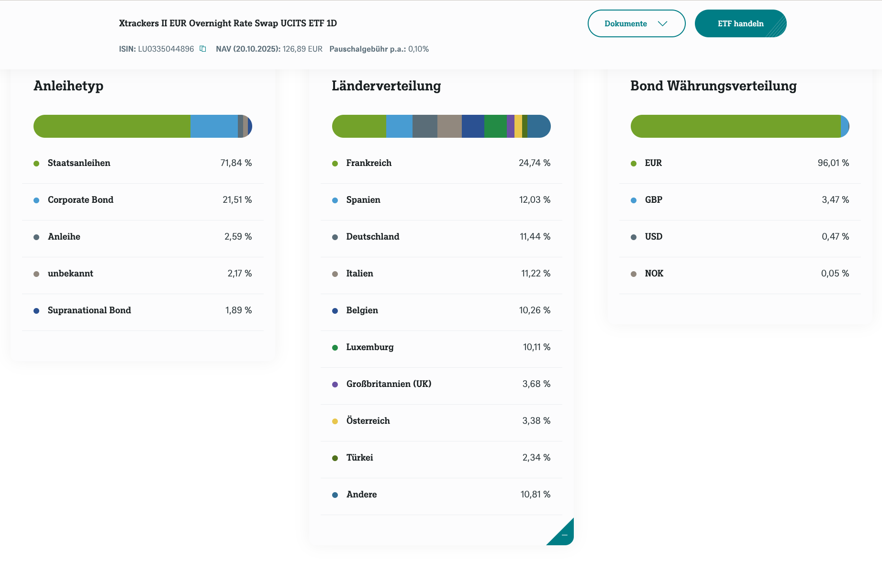Click the USD value 0,47 %
The width and height of the screenshot is (882, 573).
(836, 237)
